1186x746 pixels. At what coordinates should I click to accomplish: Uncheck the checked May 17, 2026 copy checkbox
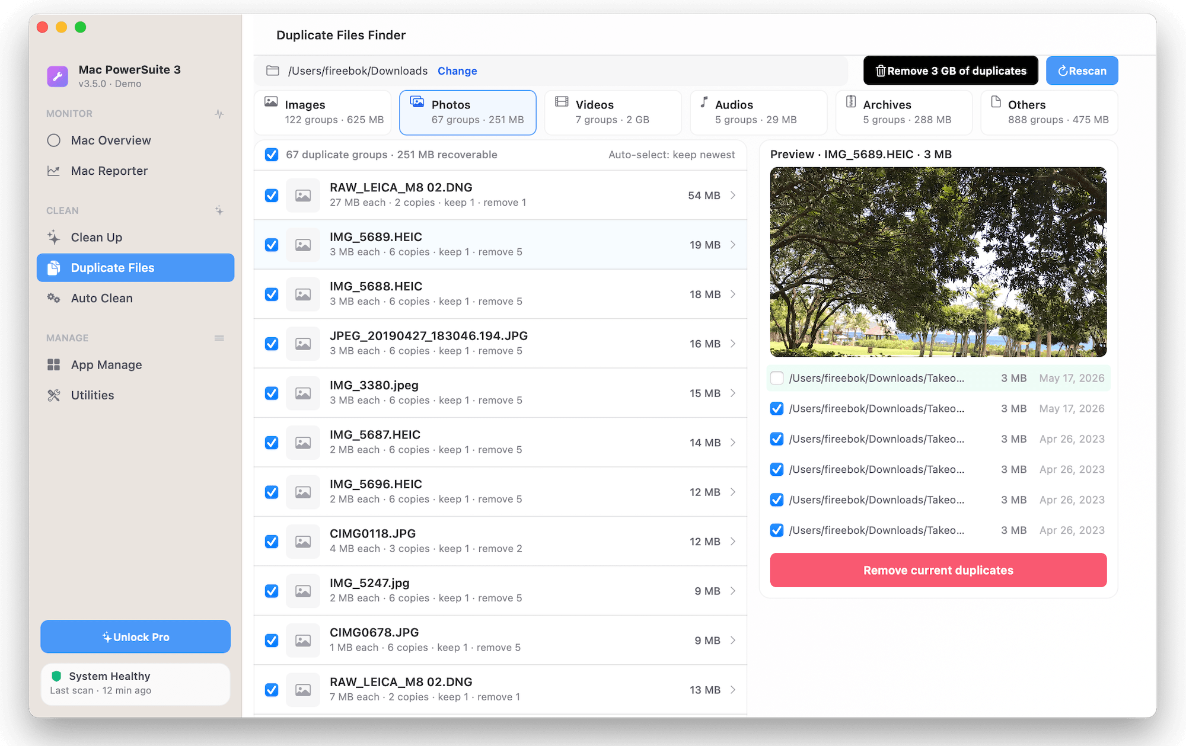pyautogui.click(x=777, y=409)
